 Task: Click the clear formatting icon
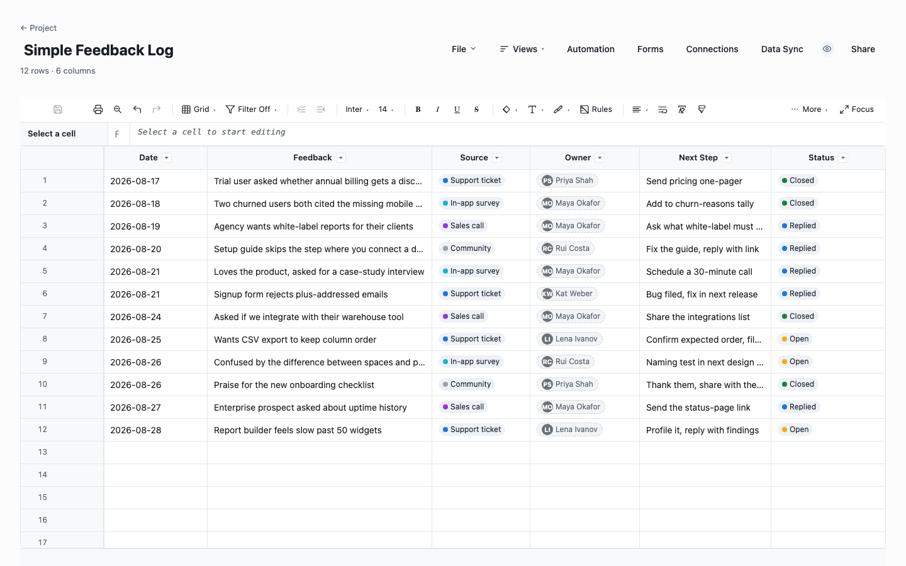(682, 109)
